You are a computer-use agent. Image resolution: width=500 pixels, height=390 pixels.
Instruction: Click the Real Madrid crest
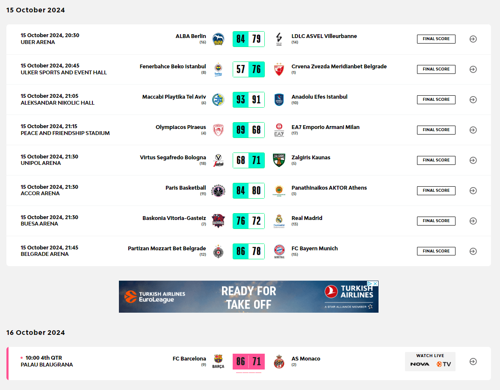tap(279, 221)
